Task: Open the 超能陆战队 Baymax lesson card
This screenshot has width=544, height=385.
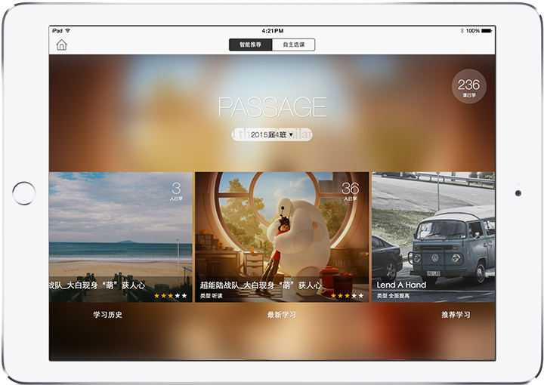Action: coord(282,237)
